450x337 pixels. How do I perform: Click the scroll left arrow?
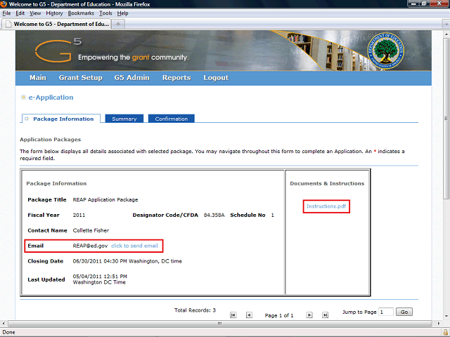[x=4, y=323]
